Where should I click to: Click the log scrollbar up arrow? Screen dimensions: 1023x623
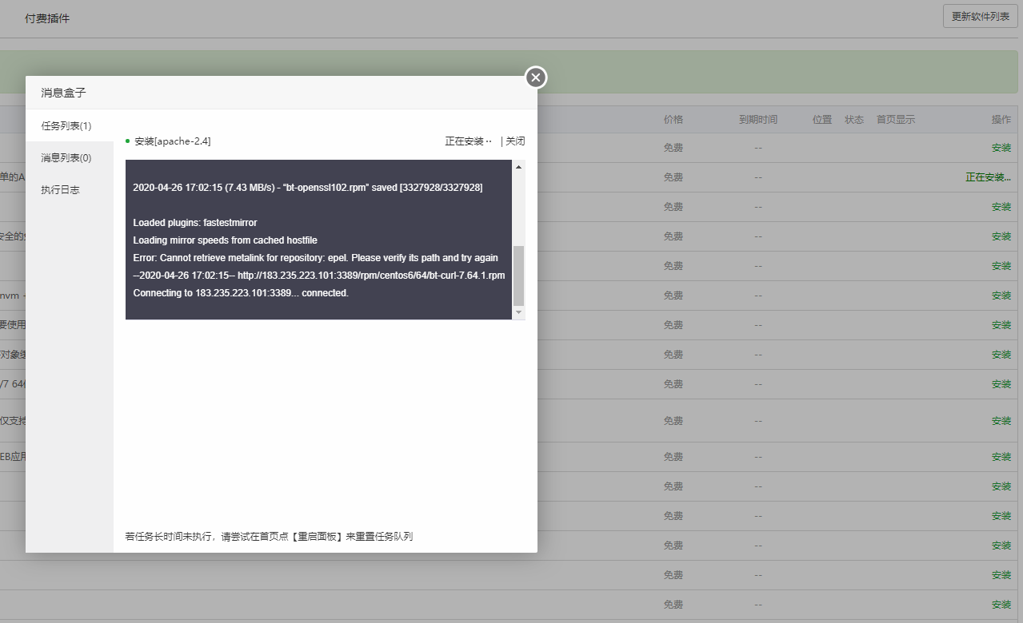(x=518, y=167)
